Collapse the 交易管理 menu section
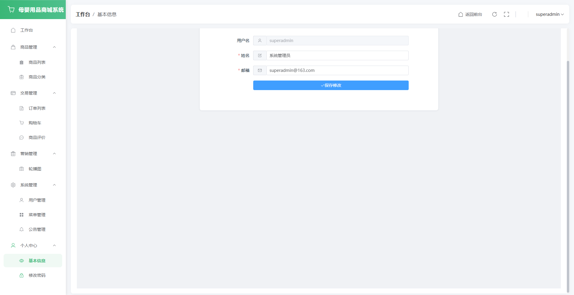 (x=54, y=93)
